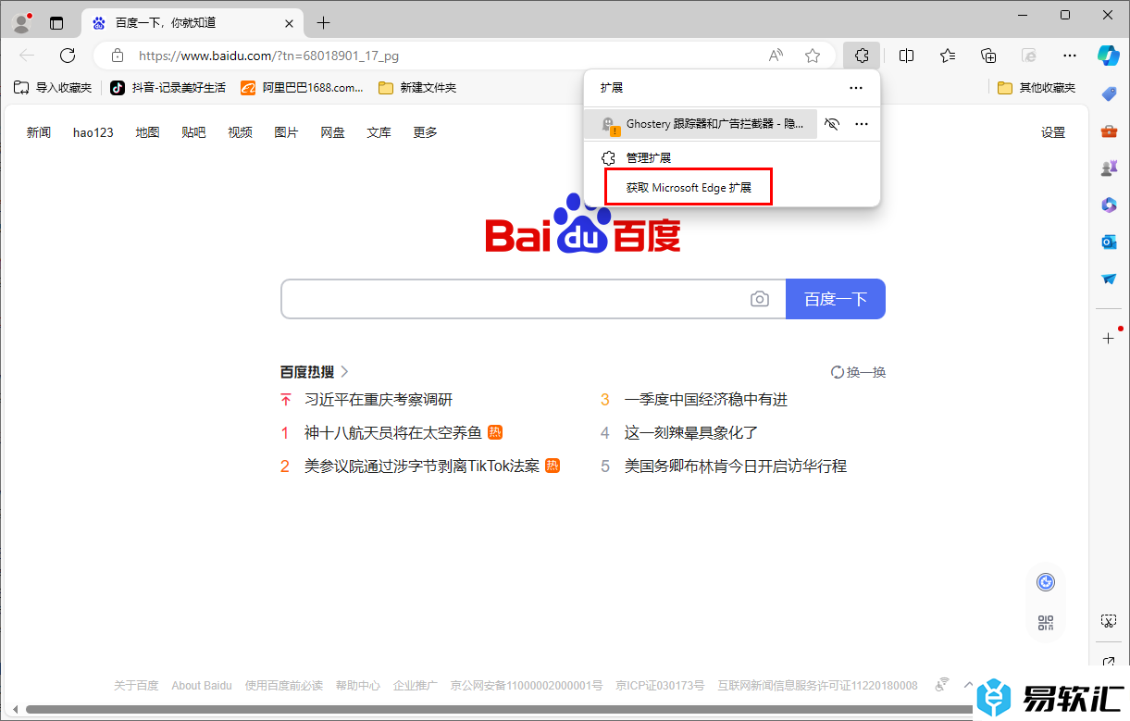
Task: Open the profile avatar icon
Action: 22,22
